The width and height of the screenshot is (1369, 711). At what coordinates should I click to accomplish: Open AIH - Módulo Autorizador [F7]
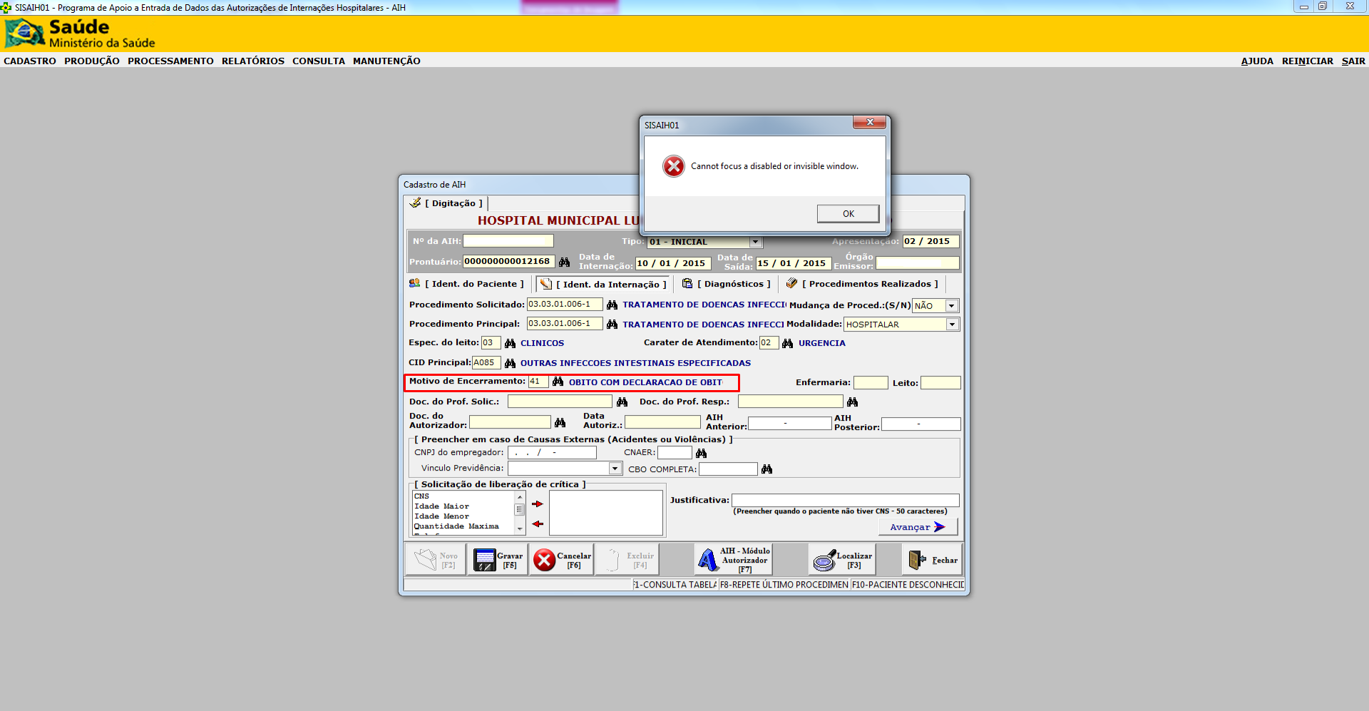(734, 560)
